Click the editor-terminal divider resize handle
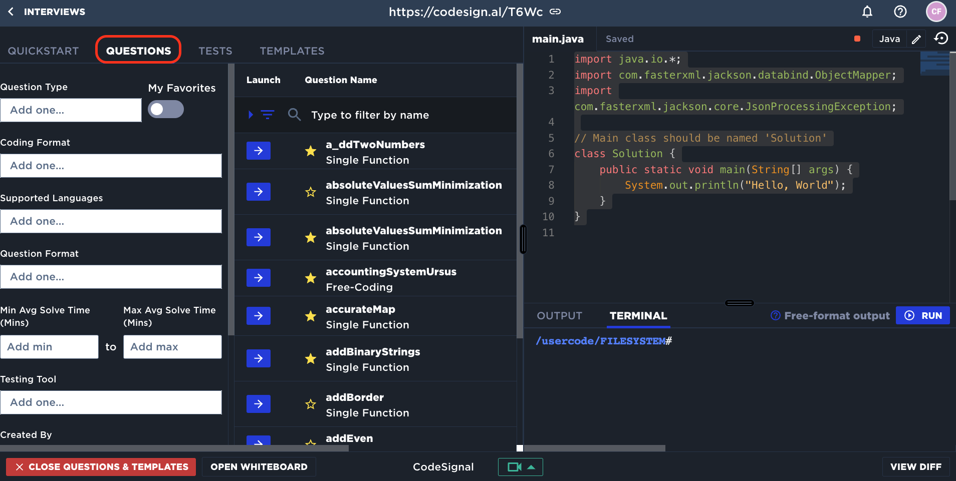Screen dimensions: 956x481 pyautogui.click(x=739, y=303)
